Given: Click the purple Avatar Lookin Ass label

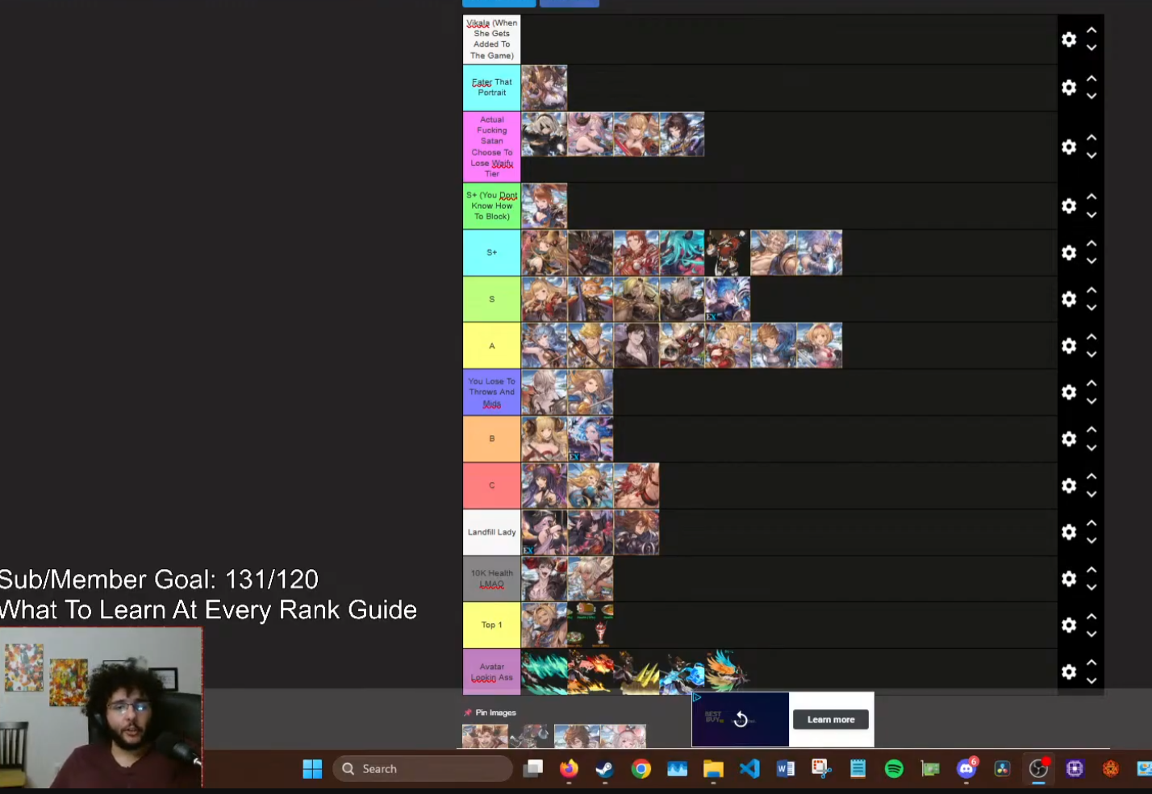Looking at the screenshot, I should (x=491, y=671).
